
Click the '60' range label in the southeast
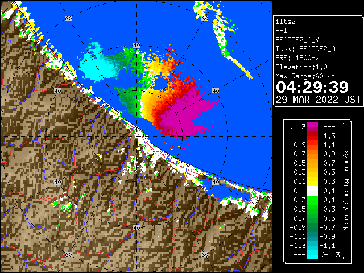click(x=205, y=254)
